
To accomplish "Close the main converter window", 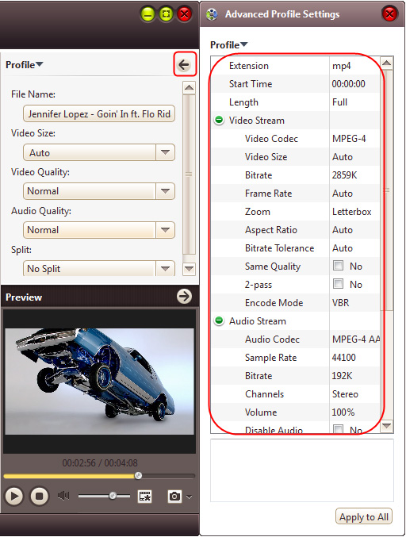I will click(184, 14).
